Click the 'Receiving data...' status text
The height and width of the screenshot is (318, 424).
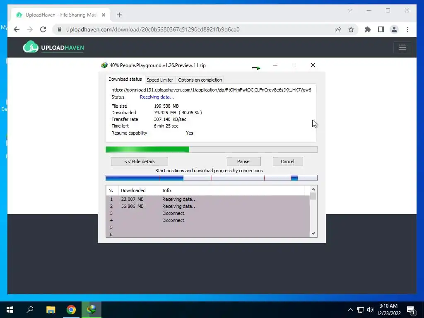157,97
